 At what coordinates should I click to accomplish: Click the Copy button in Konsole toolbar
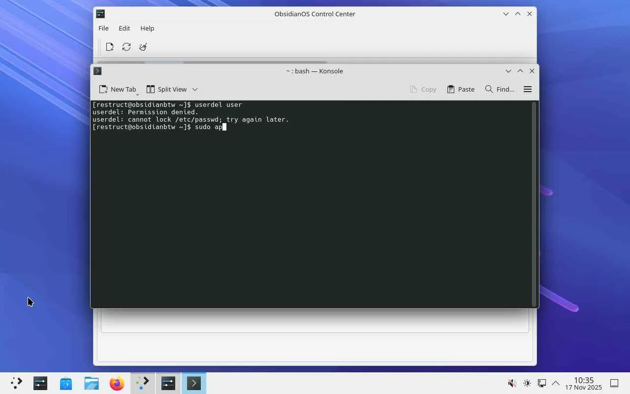coord(423,89)
